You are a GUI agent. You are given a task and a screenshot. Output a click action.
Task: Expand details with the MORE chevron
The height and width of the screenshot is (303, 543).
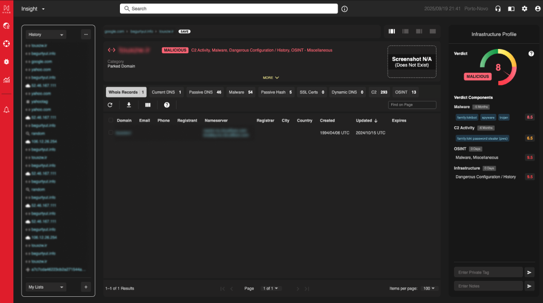(271, 78)
